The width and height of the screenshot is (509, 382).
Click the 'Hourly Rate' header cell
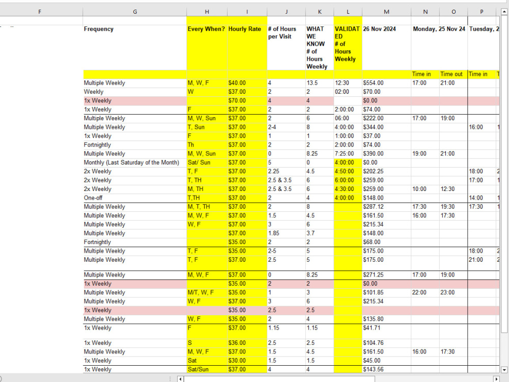(x=247, y=47)
